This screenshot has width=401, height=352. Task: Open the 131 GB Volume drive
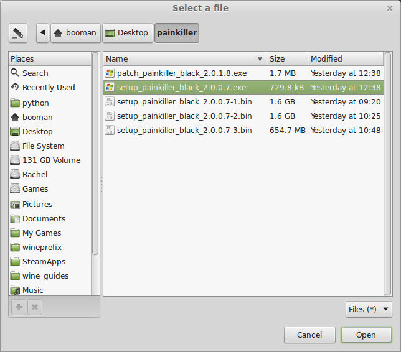50,160
